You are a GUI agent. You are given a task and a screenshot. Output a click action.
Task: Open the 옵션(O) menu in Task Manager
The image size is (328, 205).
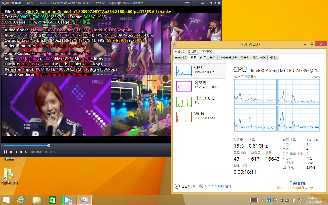(193, 51)
